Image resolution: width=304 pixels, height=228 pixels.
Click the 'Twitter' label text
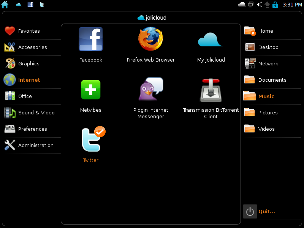(x=91, y=160)
